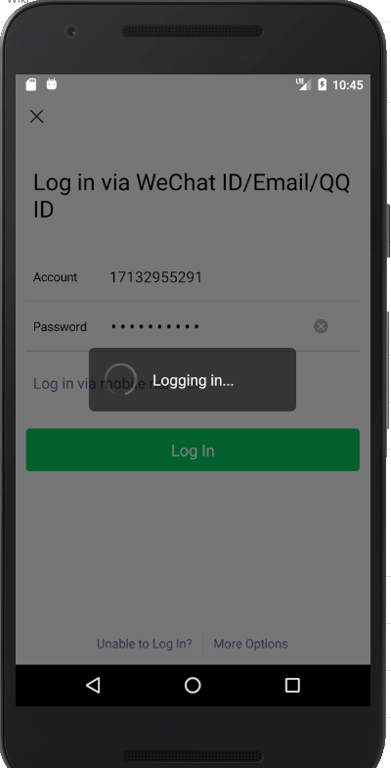
Task: Open recent apps with the square icon
Action: tap(292, 685)
